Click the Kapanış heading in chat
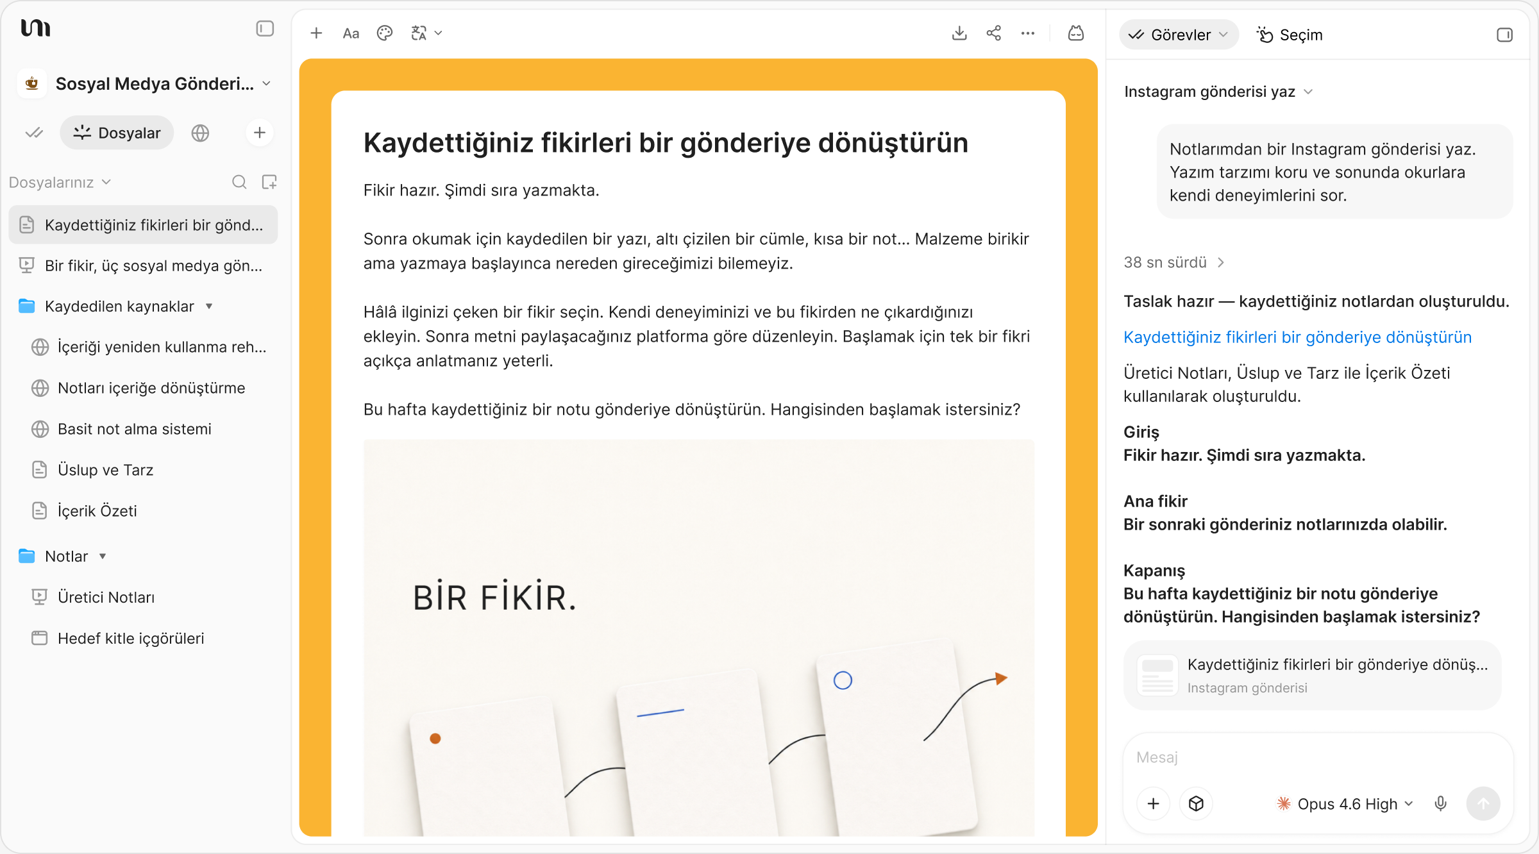The width and height of the screenshot is (1539, 854). coord(1154,571)
